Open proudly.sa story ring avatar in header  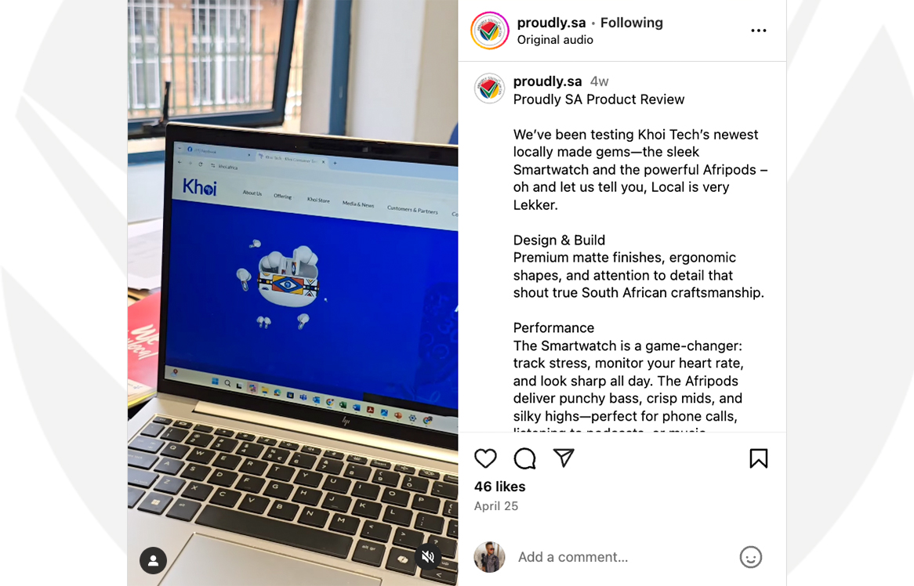(490, 31)
